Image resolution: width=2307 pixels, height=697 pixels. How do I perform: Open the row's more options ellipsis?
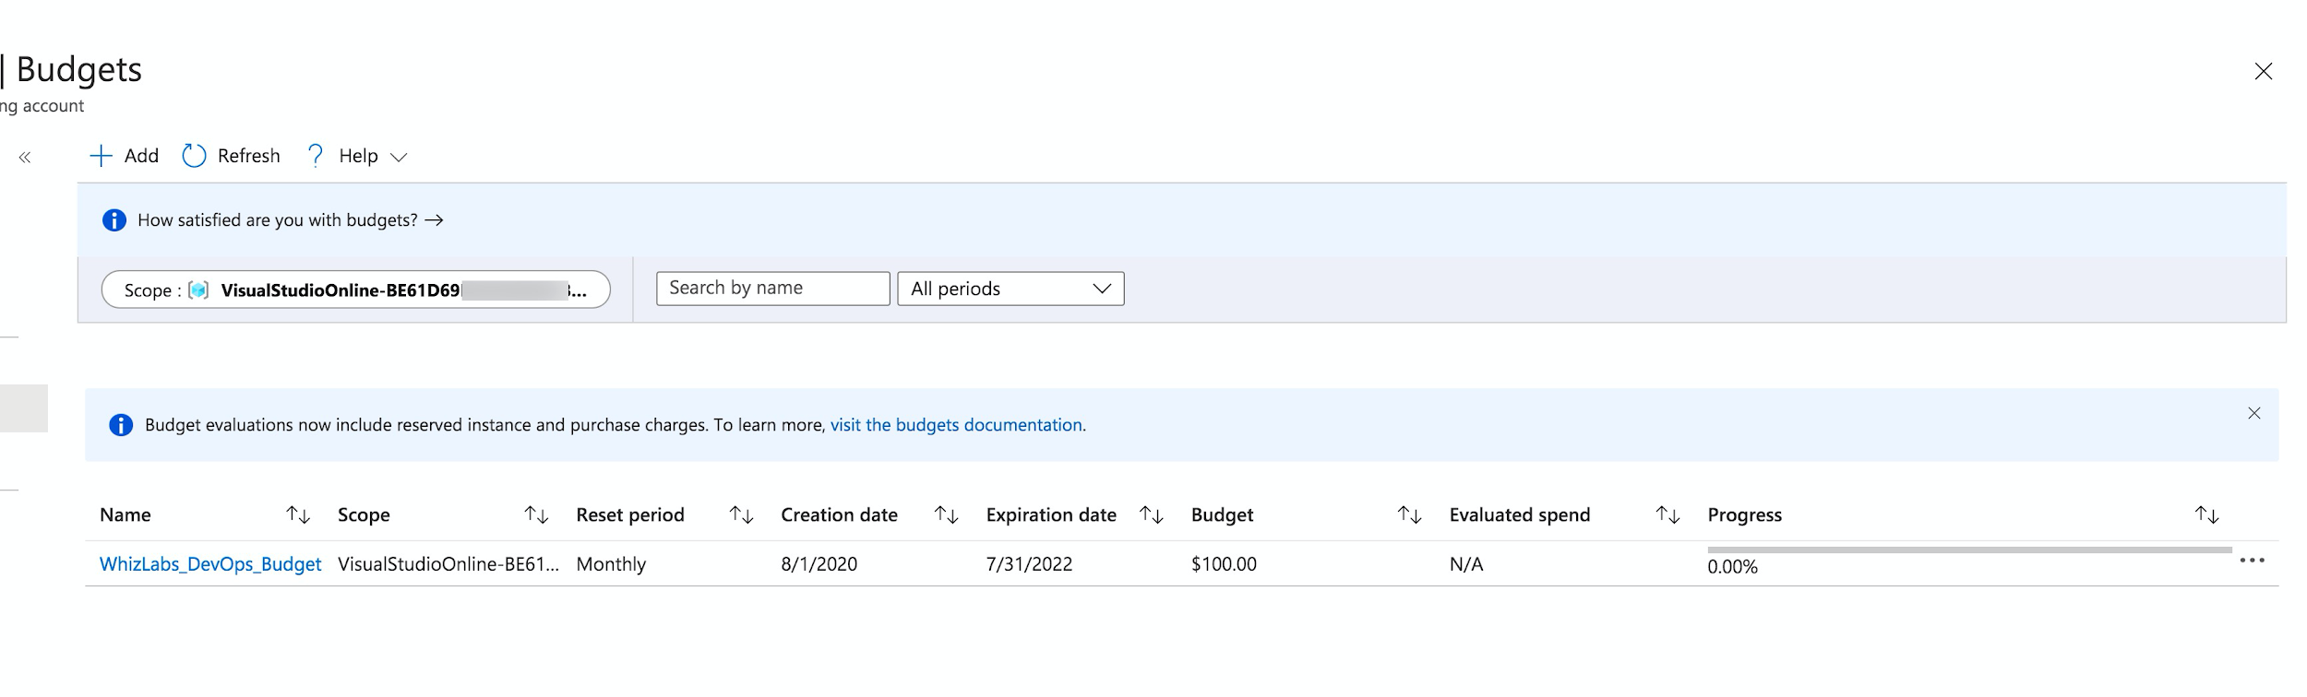(2252, 561)
